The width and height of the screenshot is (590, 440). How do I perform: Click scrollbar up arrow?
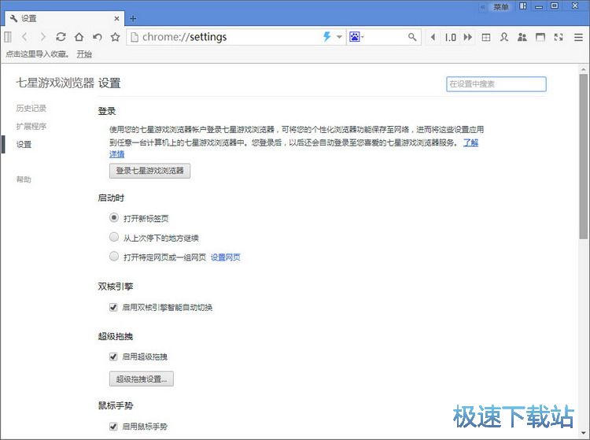583,69
